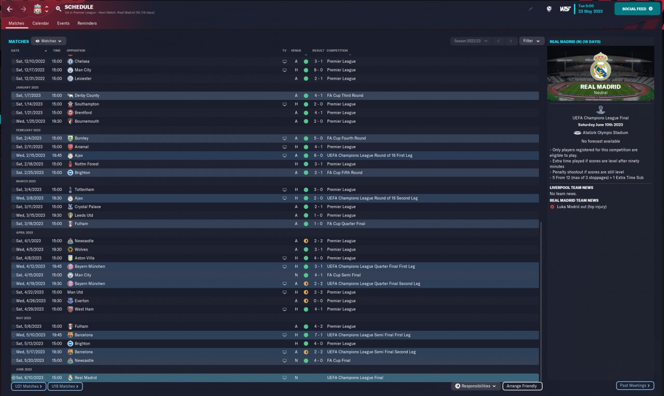Click the Venue column header
Screen dimensions: 664x396
pos(296,51)
